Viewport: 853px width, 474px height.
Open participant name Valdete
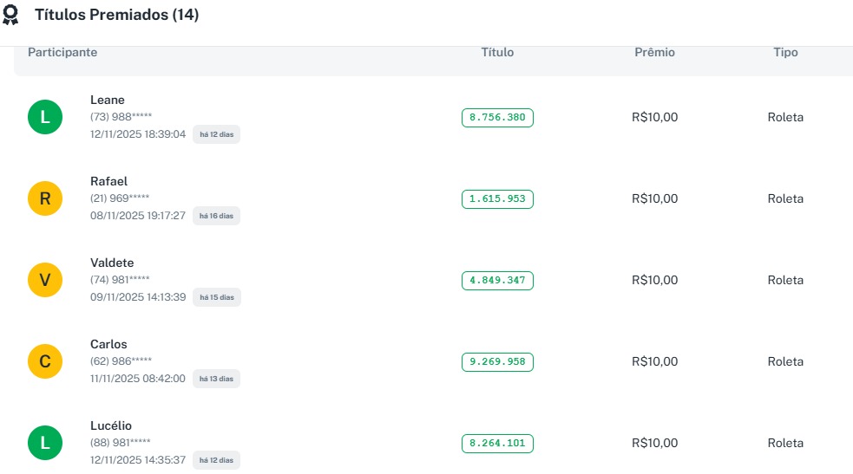[x=112, y=263]
